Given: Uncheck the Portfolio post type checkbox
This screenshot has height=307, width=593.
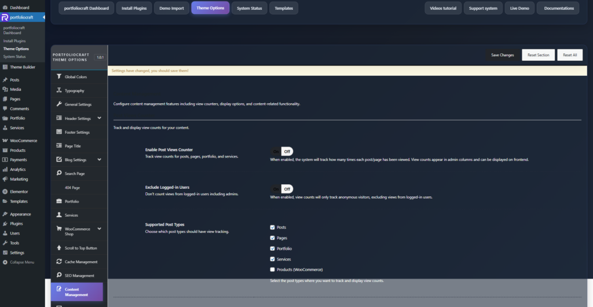Looking at the screenshot, I should (x=272, y=248).
